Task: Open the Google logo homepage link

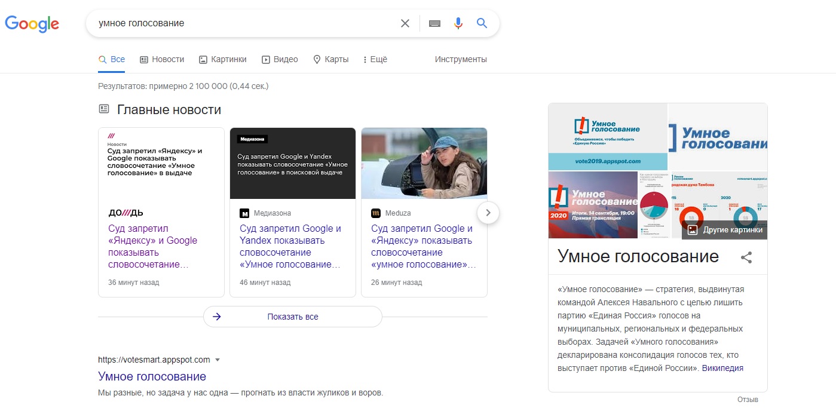Action: coord(32,24)
